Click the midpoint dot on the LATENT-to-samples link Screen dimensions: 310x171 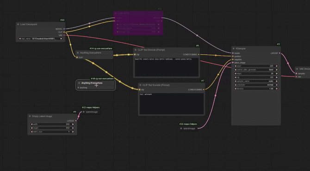(288, 63)
